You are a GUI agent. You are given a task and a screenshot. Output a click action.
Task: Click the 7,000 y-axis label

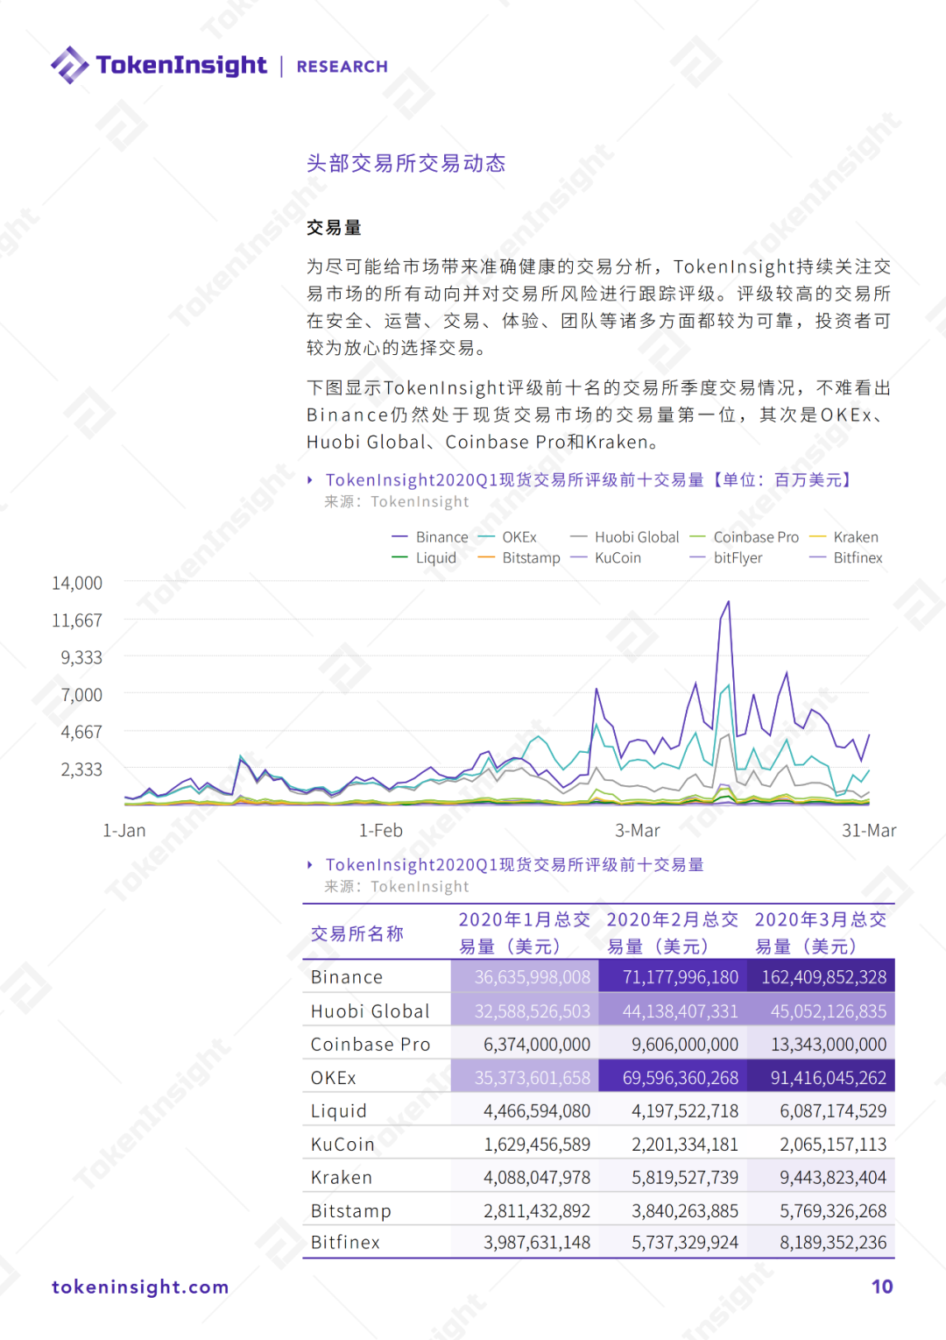pyautogui.click(x=81, y=695)
